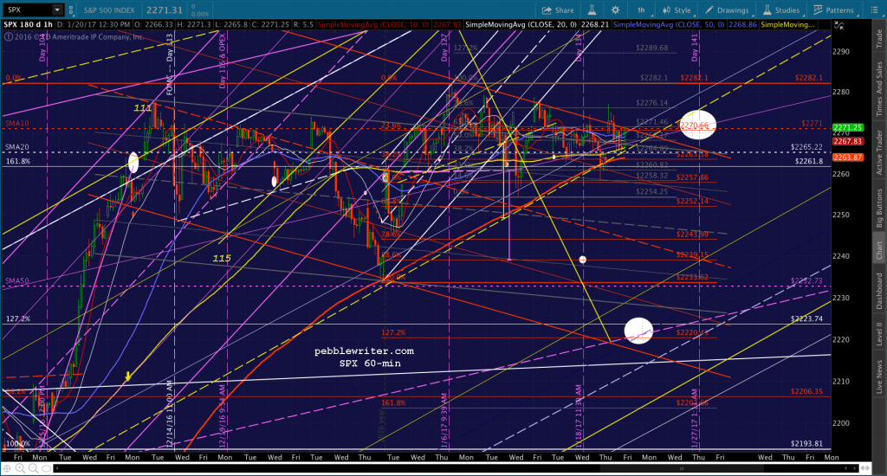This screenshot has height=476, width=887.
Task: Open the Style dropdown menu
Action: point(677,10)
